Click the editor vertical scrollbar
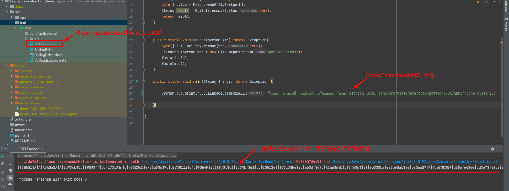The width and height of the screenshot is (509, 191). pos(501,86)
